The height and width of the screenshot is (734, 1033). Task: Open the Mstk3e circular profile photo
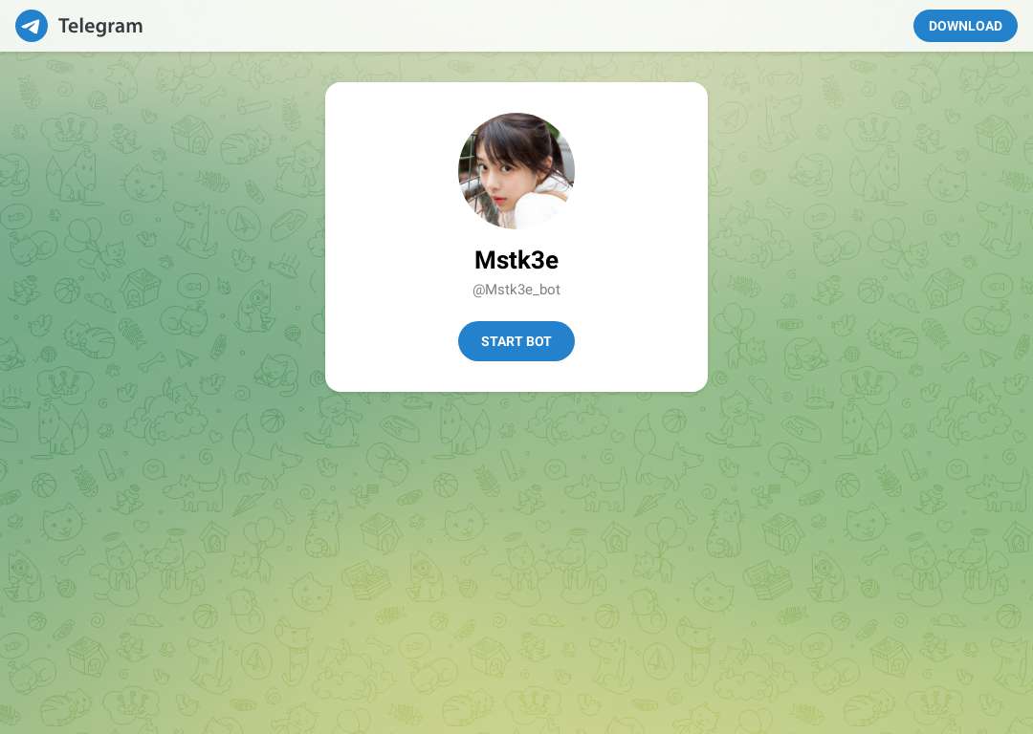516,170
